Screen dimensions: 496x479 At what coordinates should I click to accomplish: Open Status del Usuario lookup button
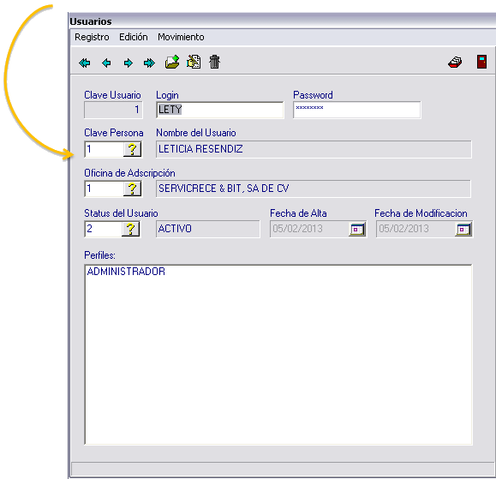pyautogui.click(x=131, y=229)
